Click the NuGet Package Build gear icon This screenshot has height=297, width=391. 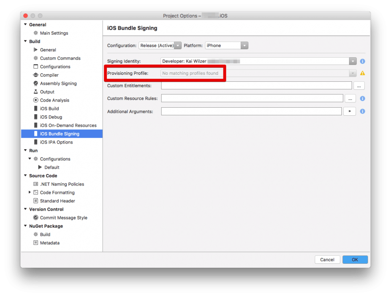36,234
